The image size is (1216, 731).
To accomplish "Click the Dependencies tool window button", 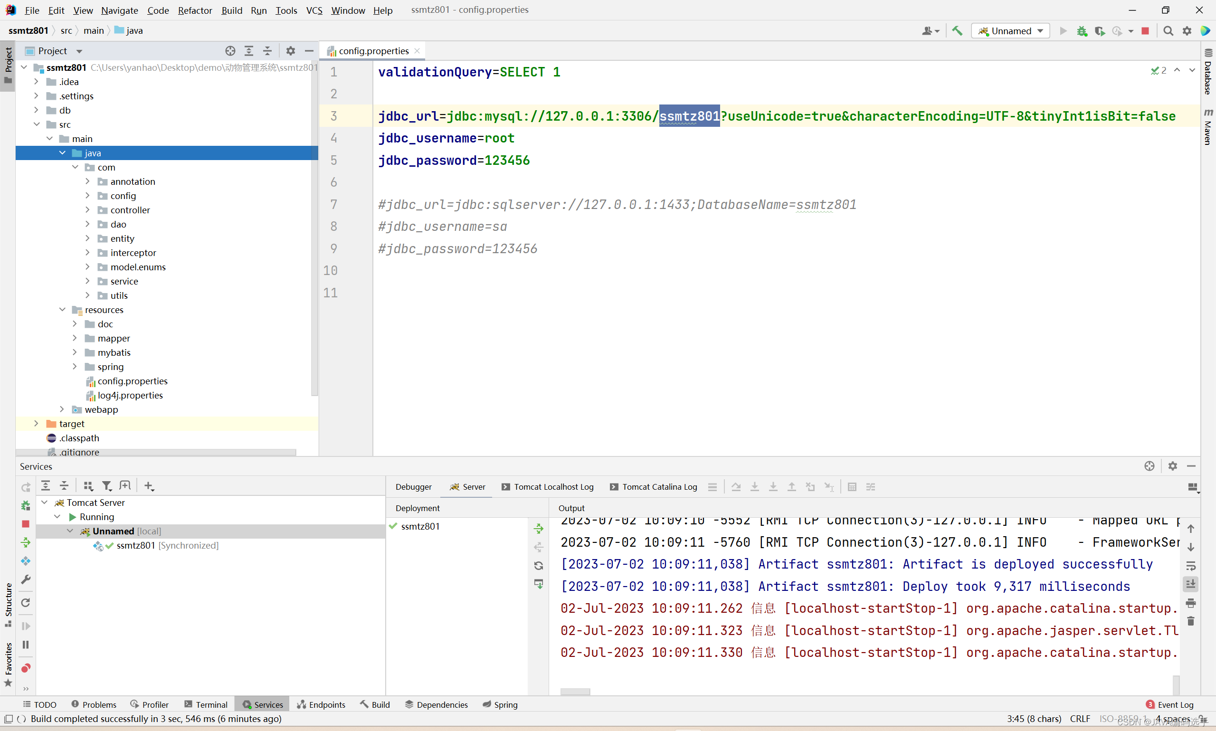I will point(436,704).
